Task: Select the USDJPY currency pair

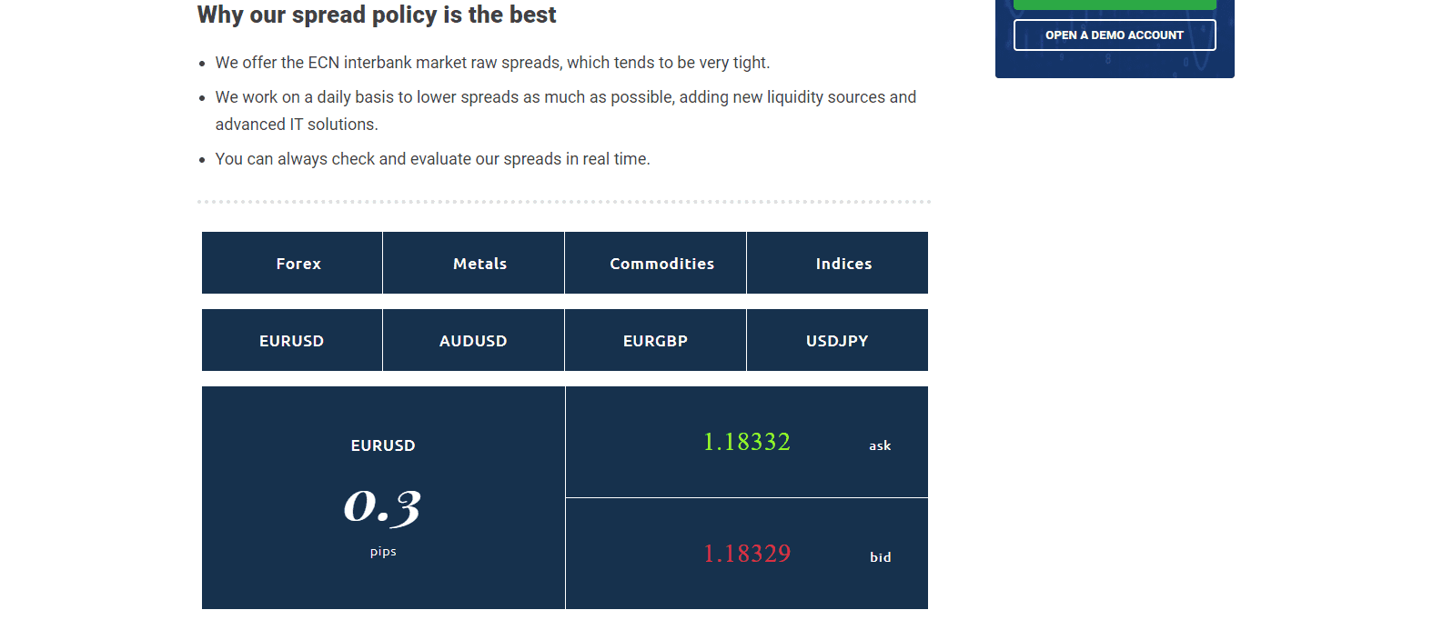Action: [x=837, y=340]
